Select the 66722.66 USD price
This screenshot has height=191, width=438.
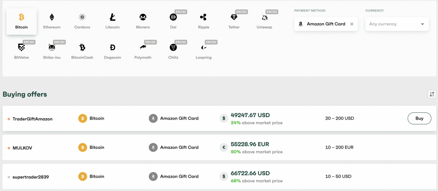click(x=250, y=173)
